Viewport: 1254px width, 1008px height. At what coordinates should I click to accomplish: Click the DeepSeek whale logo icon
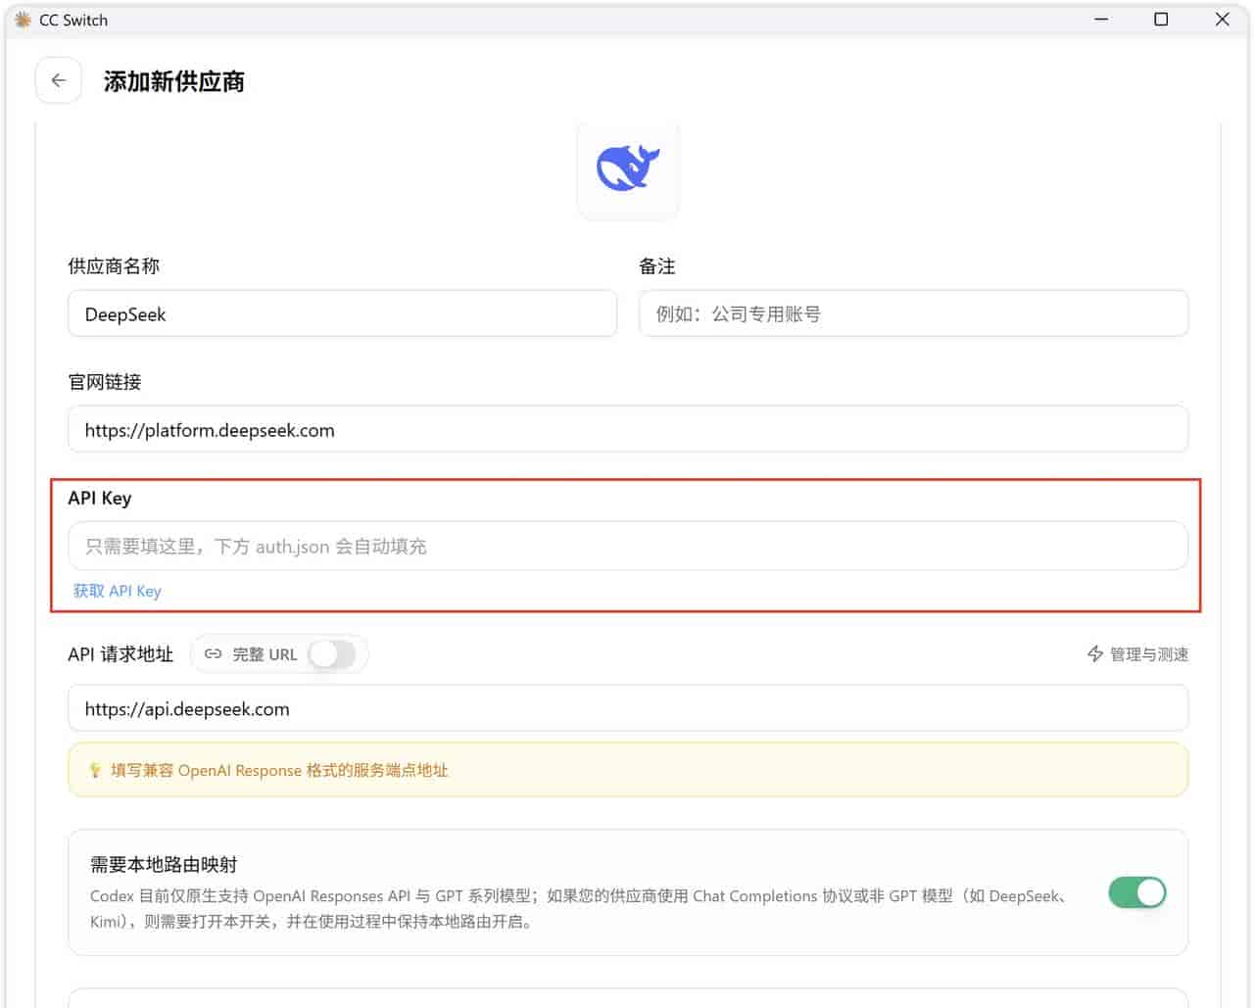pyautogui.click(x=628, y=168)
